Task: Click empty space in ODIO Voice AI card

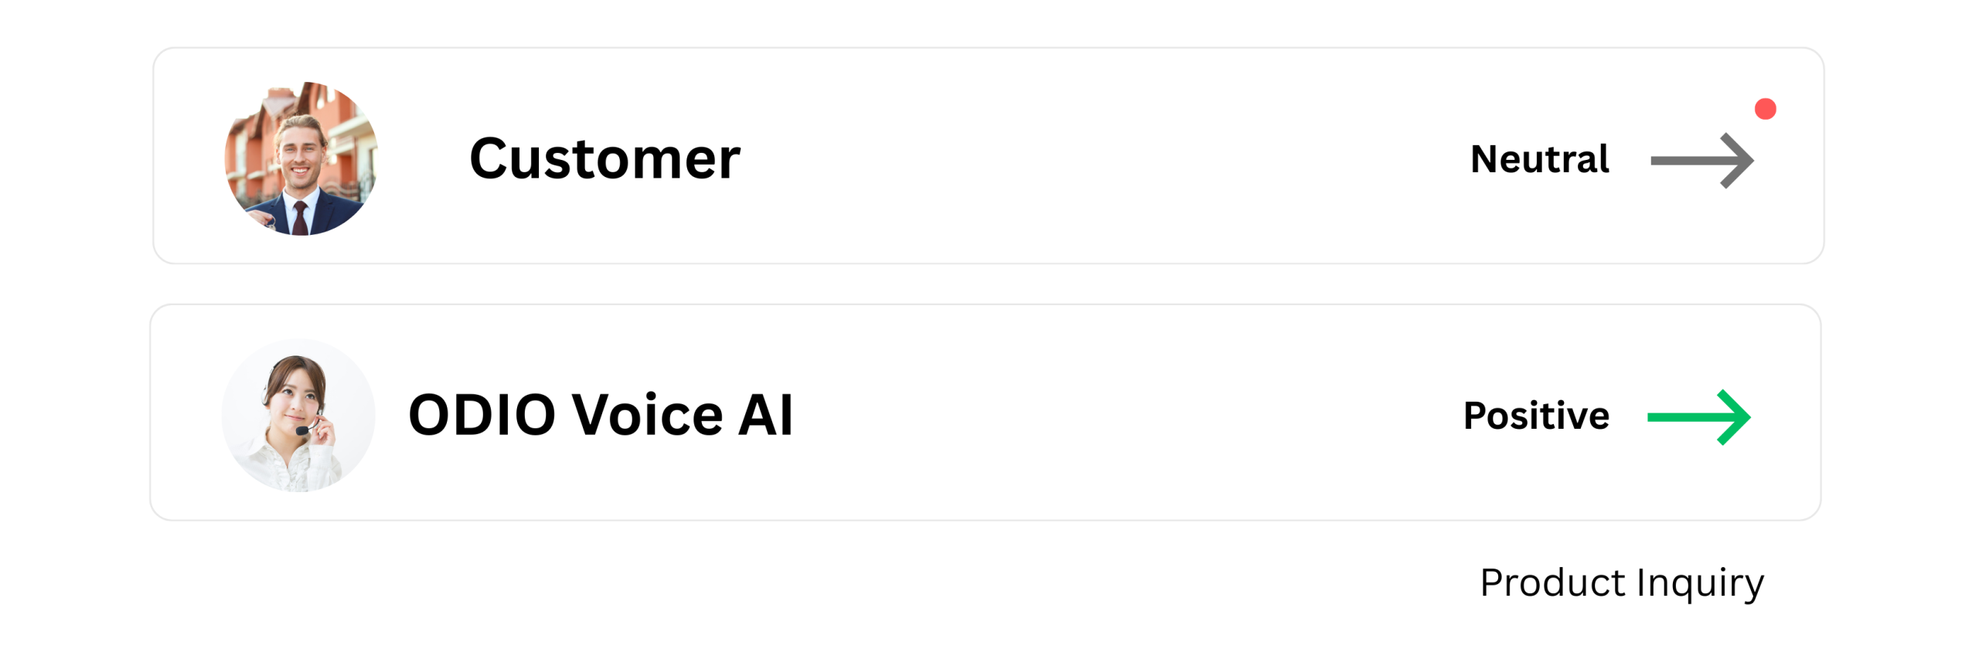Action: [1121, 464]
